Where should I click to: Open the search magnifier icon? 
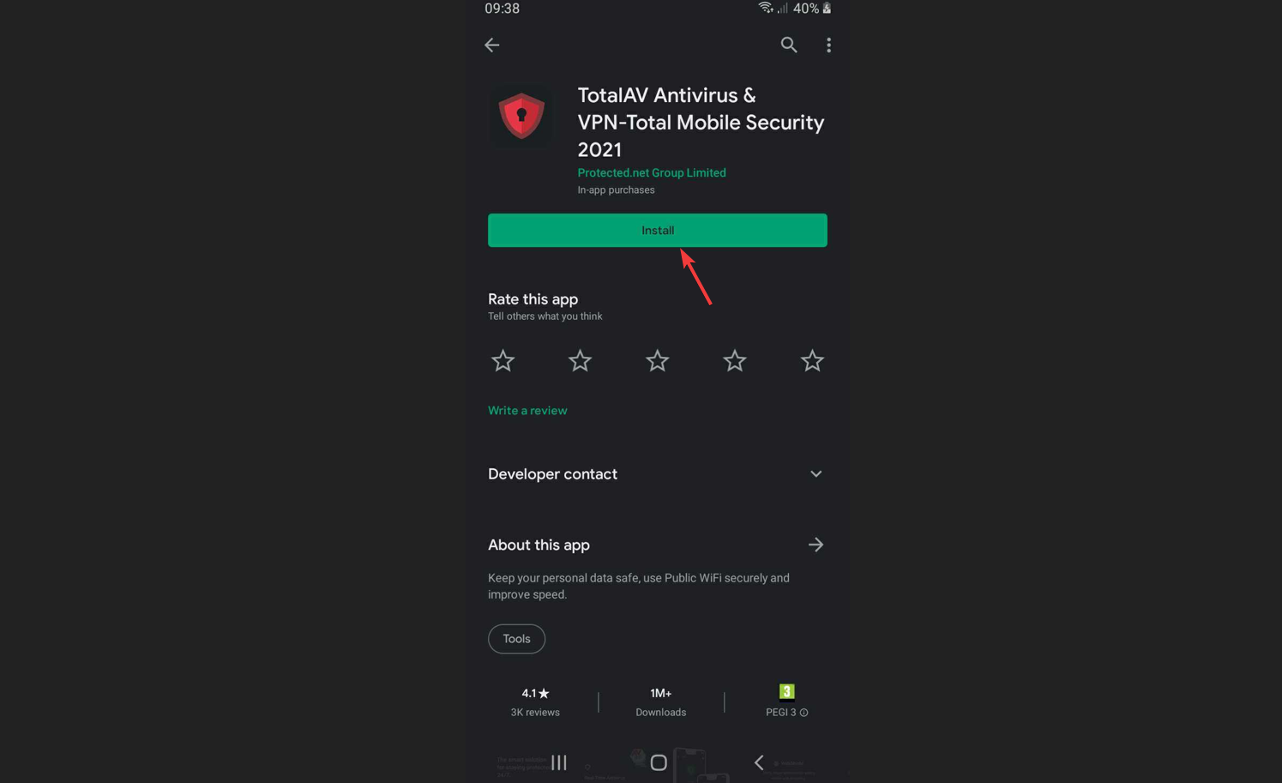(788, 45)
